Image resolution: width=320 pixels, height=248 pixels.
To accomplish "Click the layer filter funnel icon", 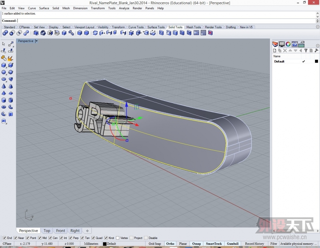I will 306,50.
